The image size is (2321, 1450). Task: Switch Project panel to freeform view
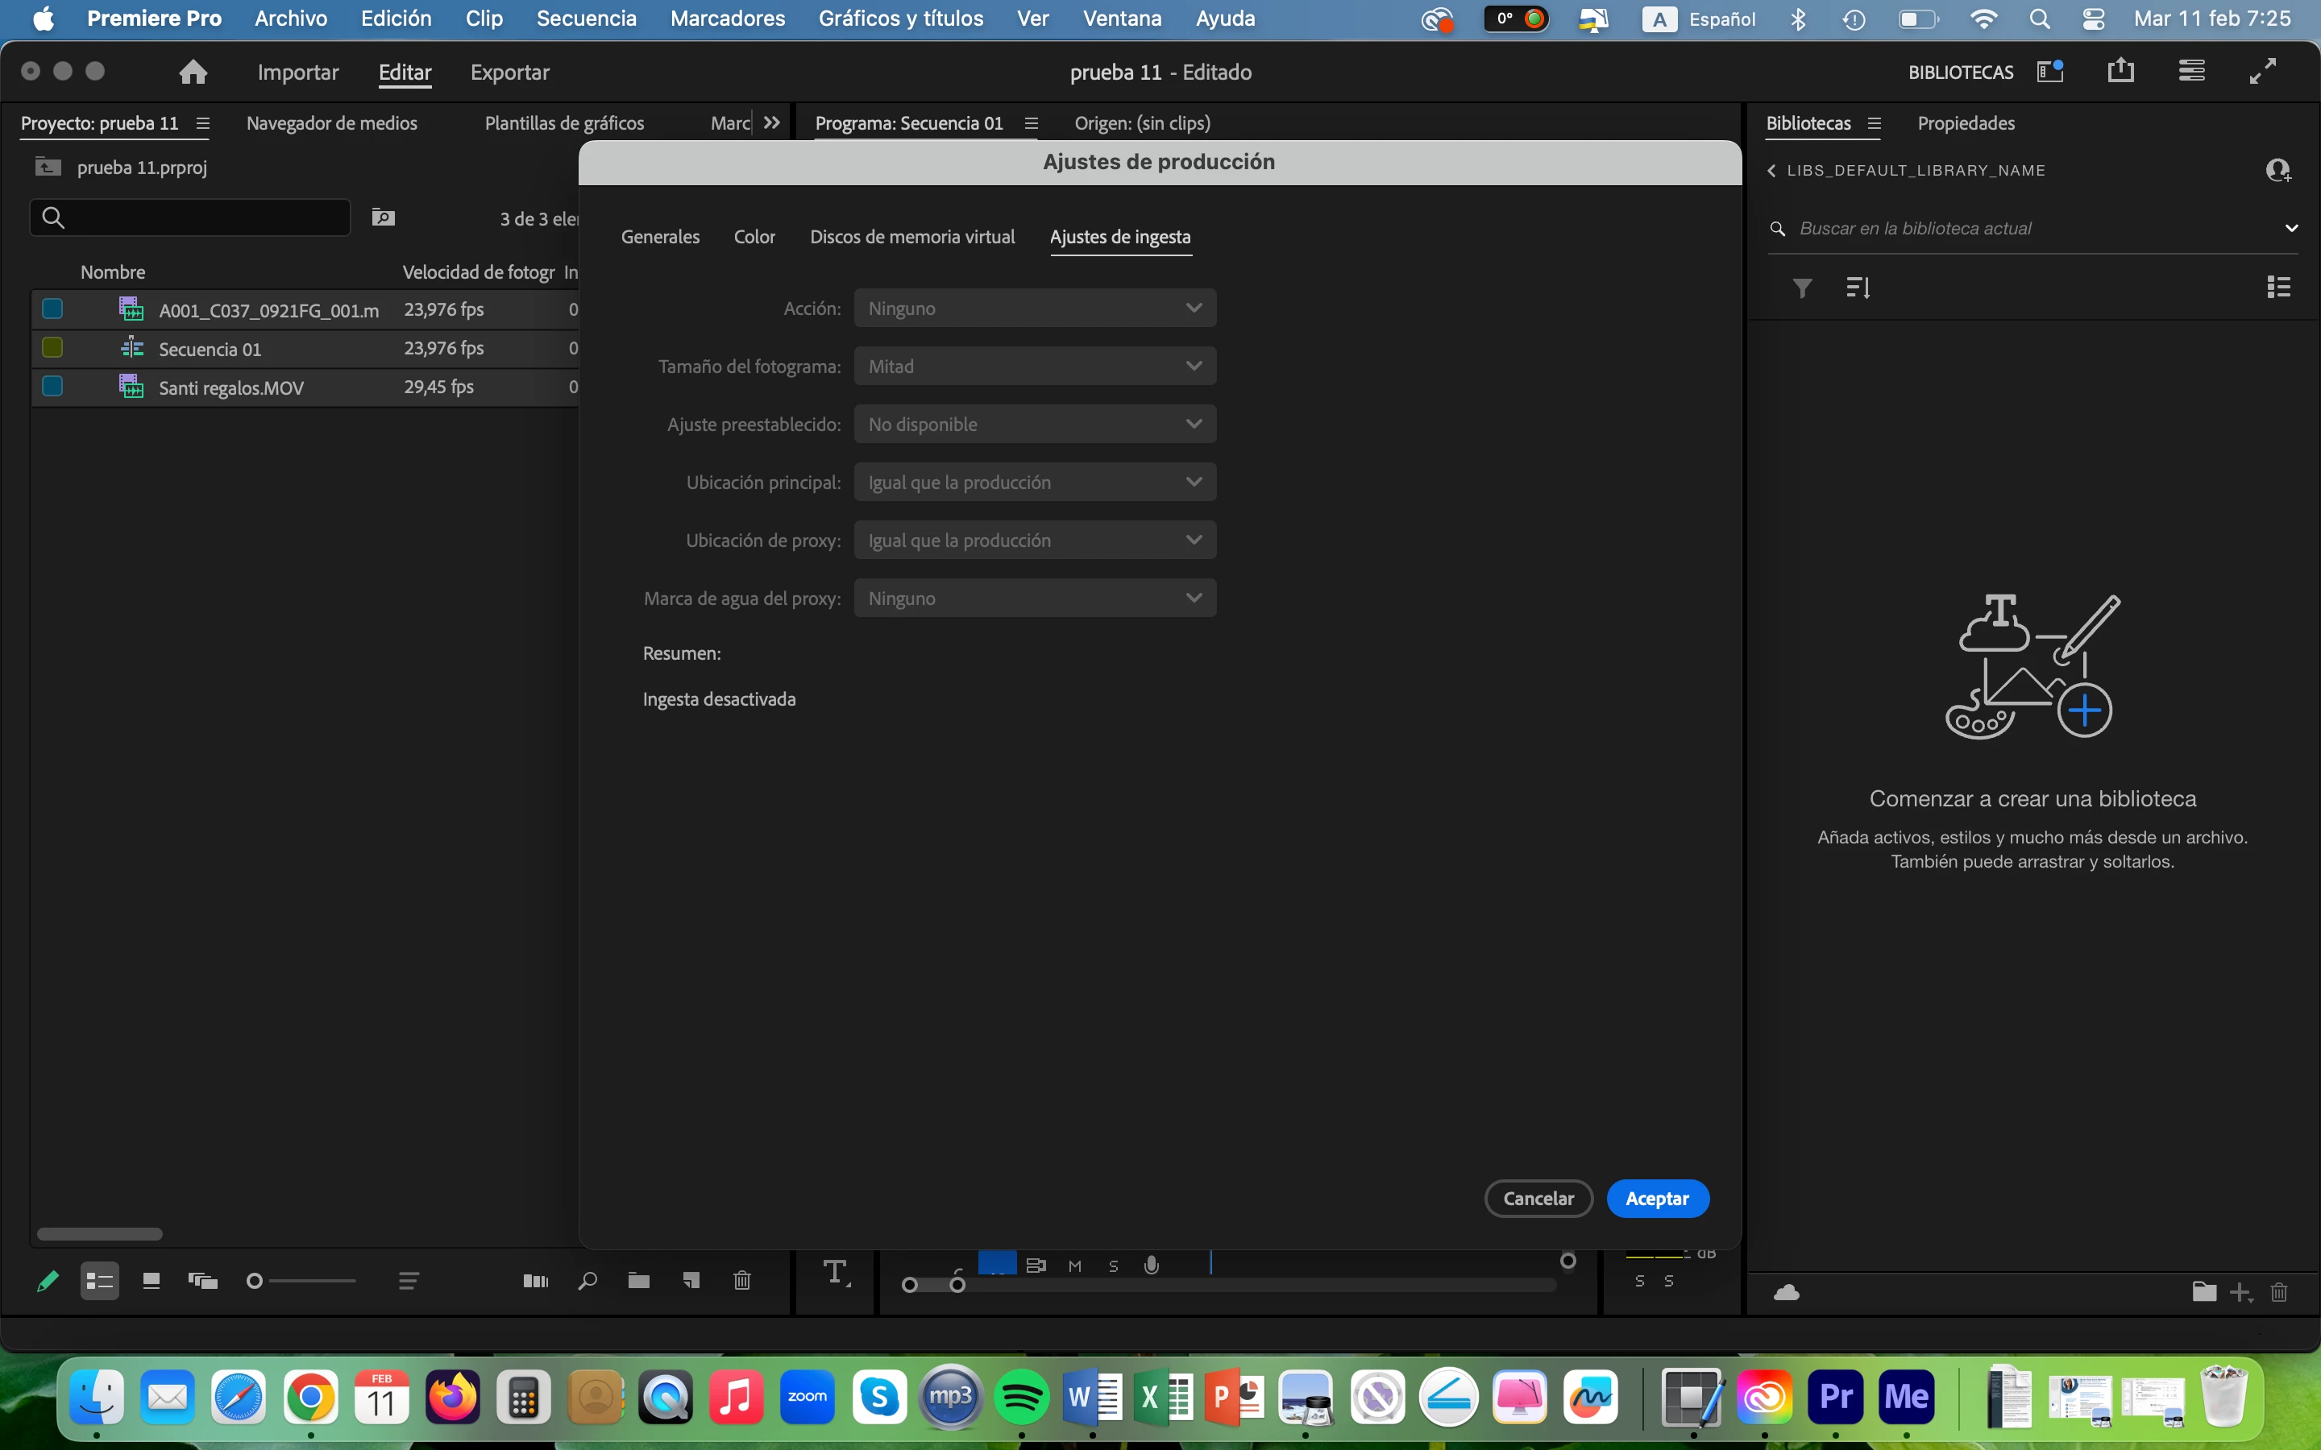(x=203, y=1280)
